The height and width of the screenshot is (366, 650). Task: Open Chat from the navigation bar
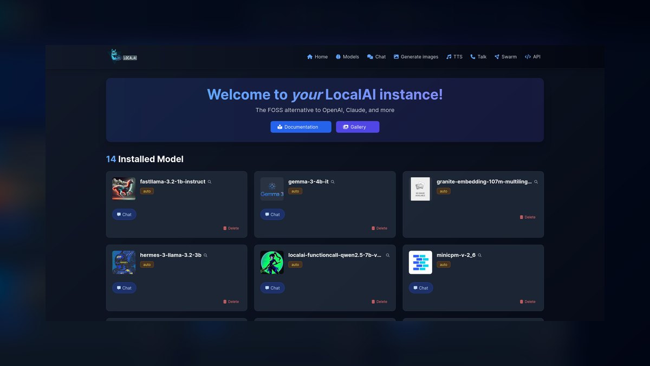tap(376, 57)
